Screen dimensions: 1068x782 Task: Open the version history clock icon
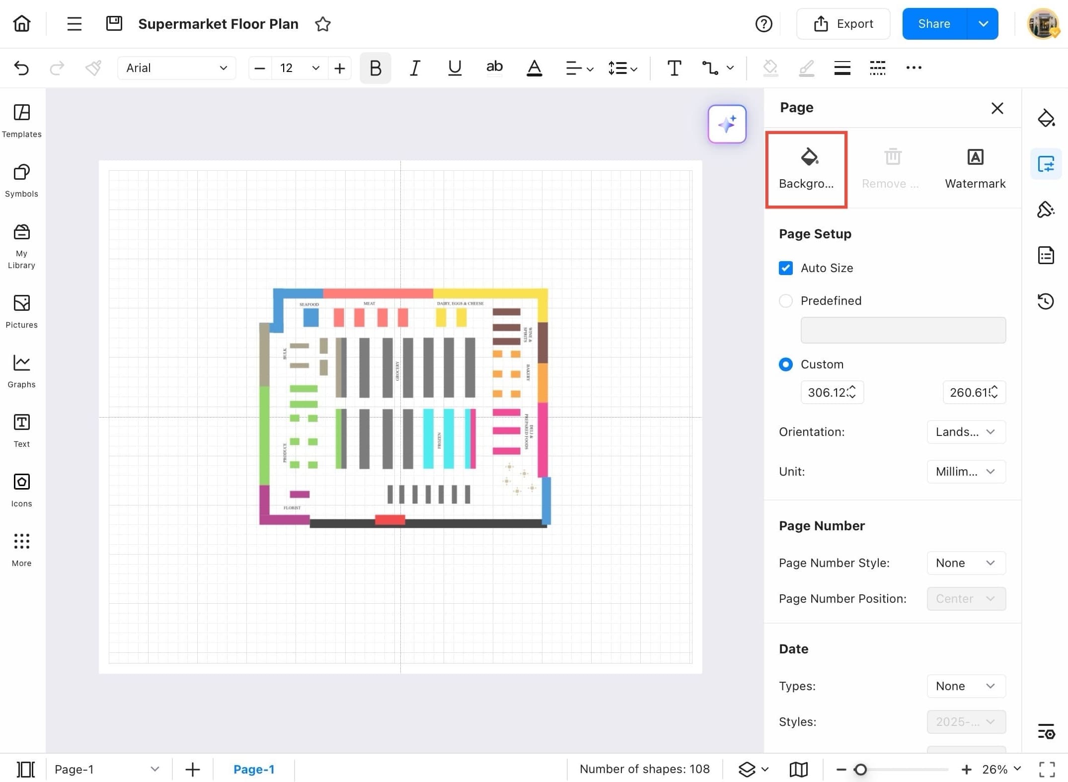click(1046, 301)
